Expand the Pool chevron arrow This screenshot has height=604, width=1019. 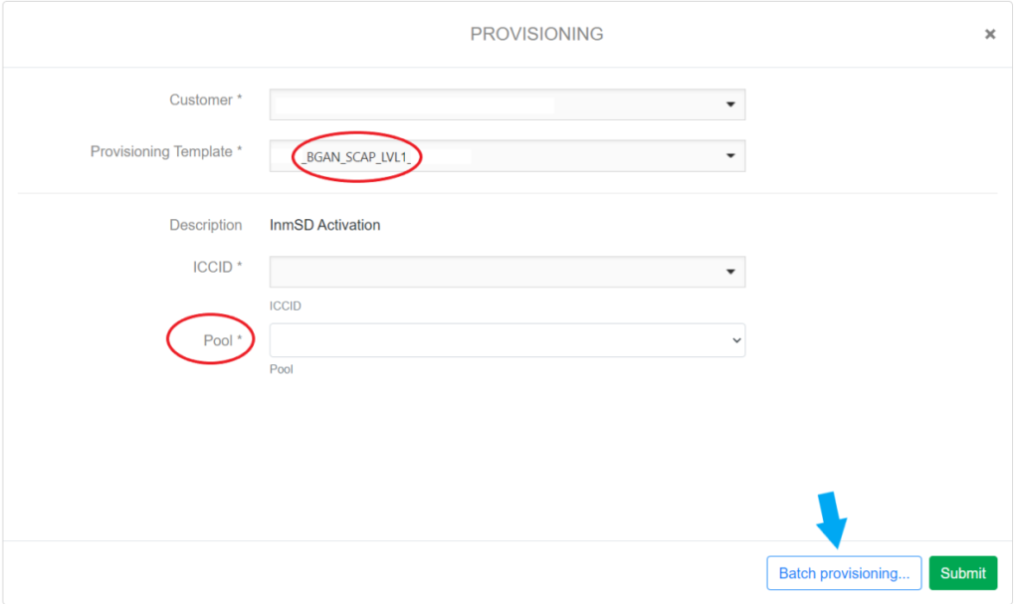coord(736,340)
